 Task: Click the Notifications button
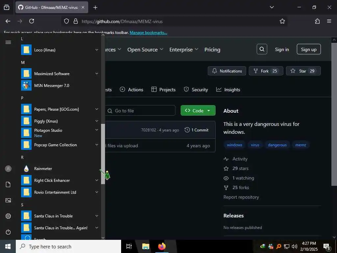pos(227,71)
